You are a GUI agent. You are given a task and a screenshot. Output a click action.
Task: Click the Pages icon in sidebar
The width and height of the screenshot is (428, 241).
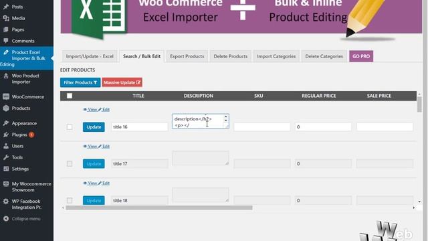pos(6,29)
